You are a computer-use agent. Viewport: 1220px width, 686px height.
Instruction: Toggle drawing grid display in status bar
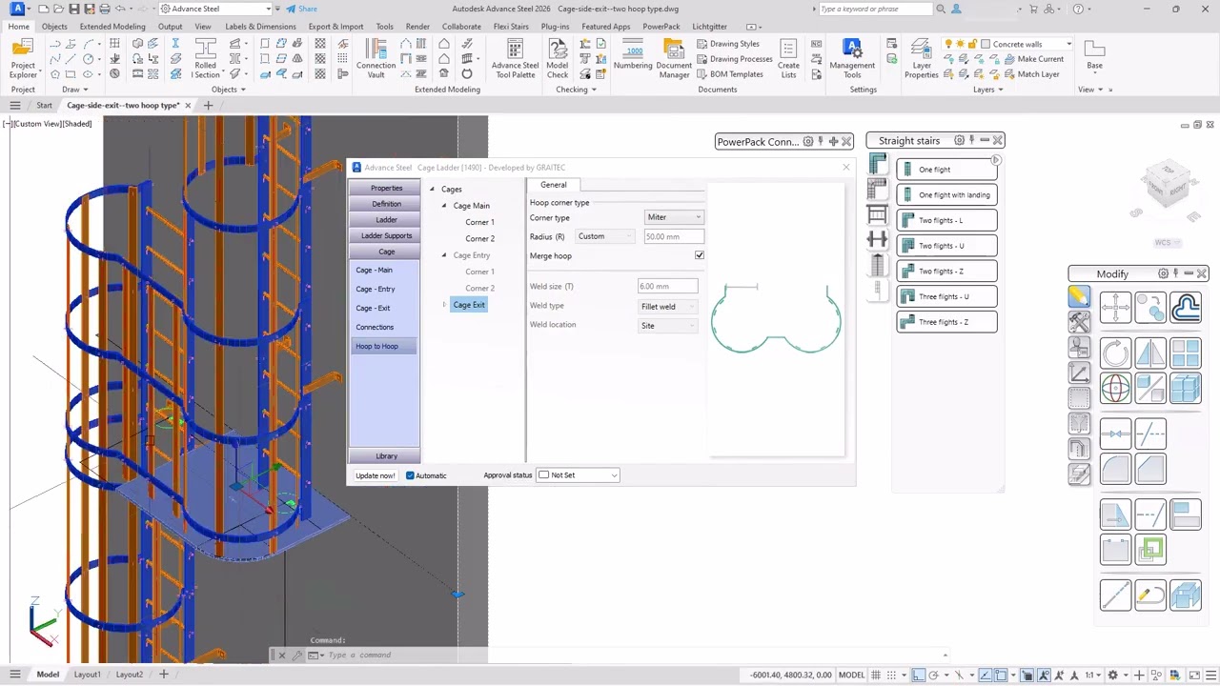coord(877,675)
